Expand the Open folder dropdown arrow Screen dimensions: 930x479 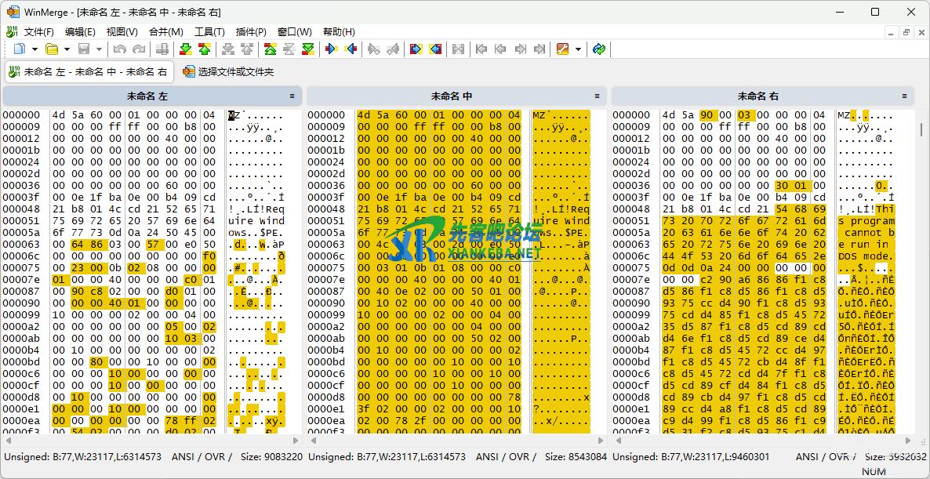tap(67, 49)
